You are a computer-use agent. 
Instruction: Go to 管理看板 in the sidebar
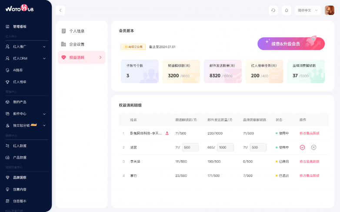coord(20,26)
